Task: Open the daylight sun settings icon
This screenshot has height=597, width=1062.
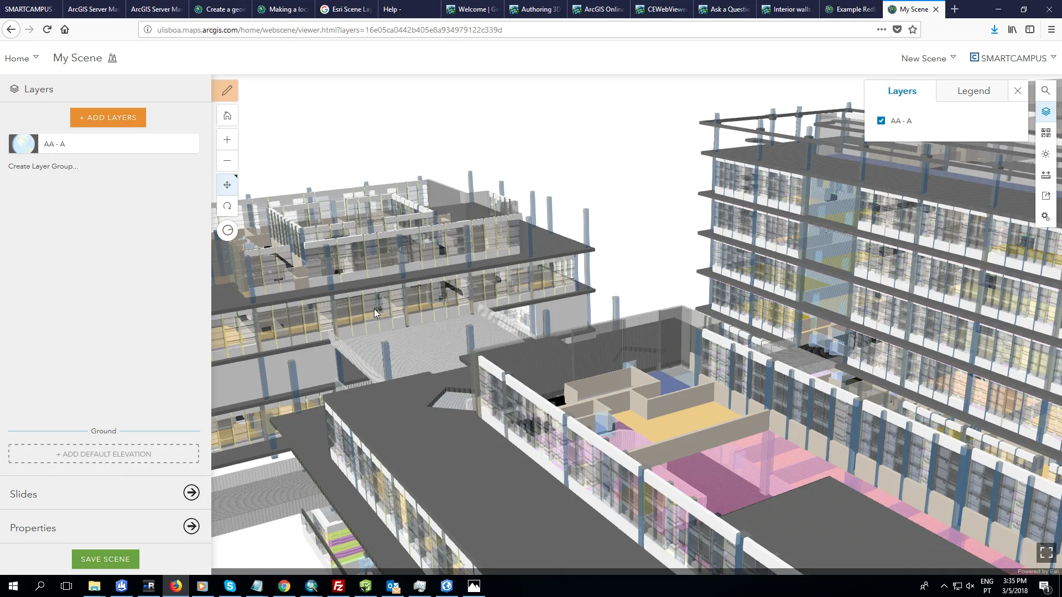Action: 1045,154
